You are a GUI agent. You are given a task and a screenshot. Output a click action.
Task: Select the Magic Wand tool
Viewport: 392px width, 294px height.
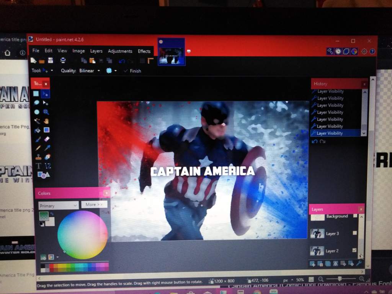coord(37,121)
